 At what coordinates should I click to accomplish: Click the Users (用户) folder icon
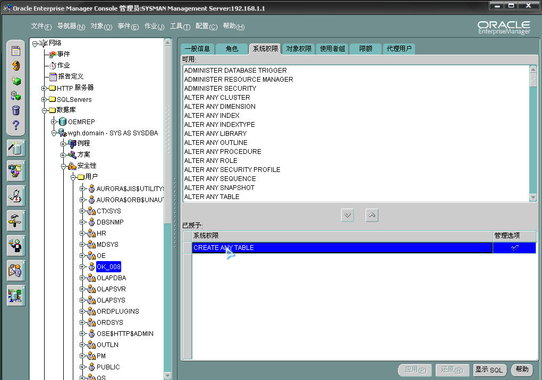(x=81, y=177)
